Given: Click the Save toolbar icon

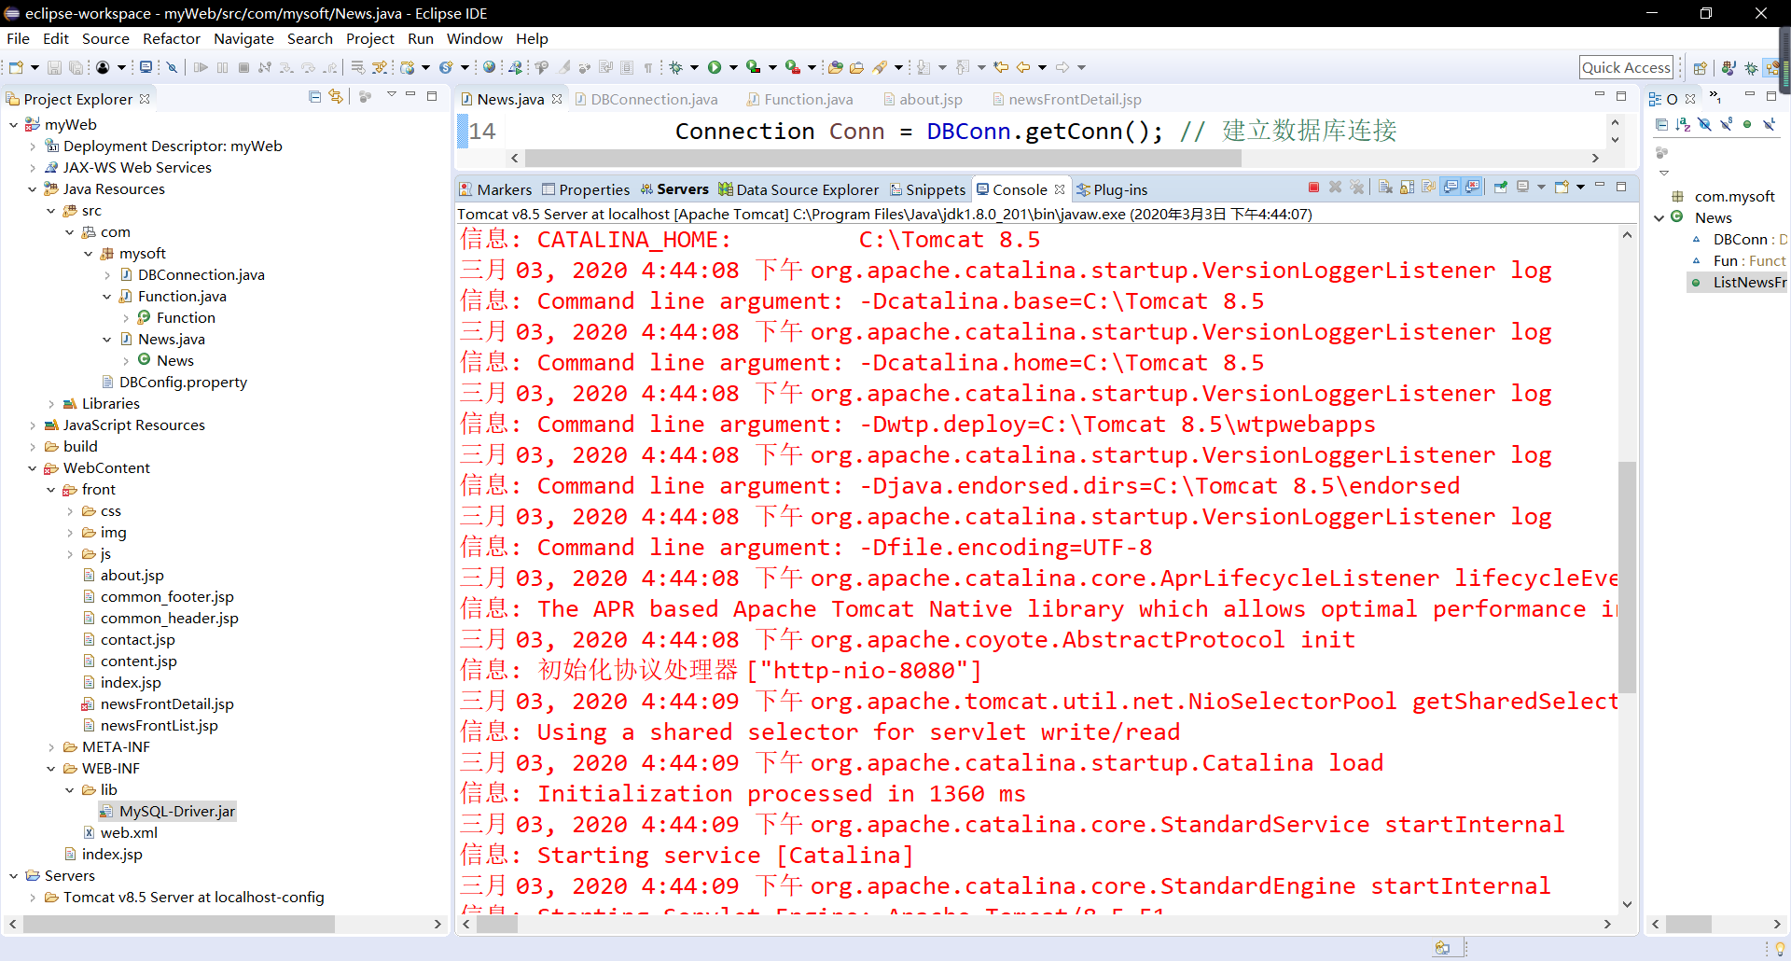Looking at the screenshot, I should click(x=54, y=67).
